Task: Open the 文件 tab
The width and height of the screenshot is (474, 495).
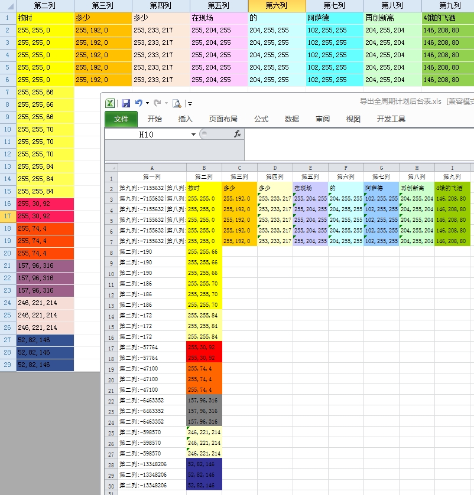Action: [121, 119]
